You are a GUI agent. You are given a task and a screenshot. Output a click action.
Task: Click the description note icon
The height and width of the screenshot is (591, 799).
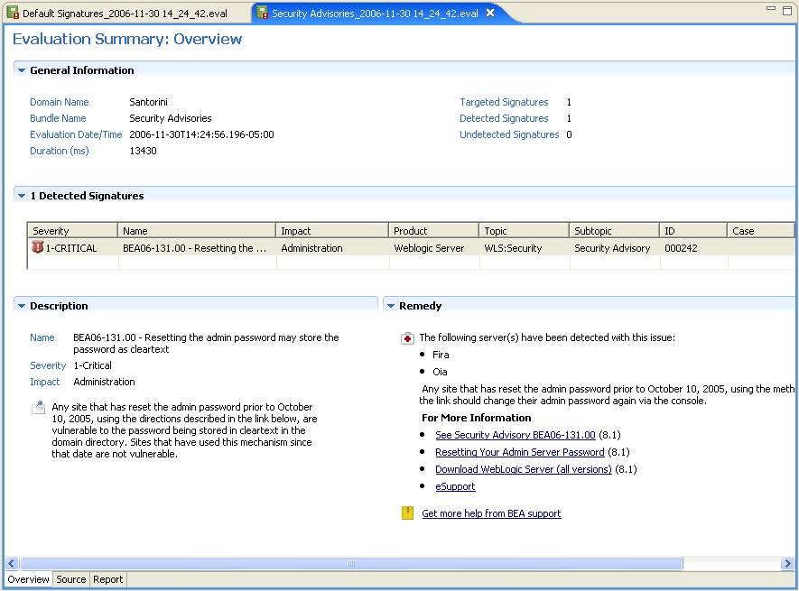tap(38, 407)
